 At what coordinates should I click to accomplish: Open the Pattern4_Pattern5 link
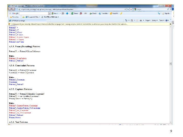pyautogui.click(x=16, y=84)
